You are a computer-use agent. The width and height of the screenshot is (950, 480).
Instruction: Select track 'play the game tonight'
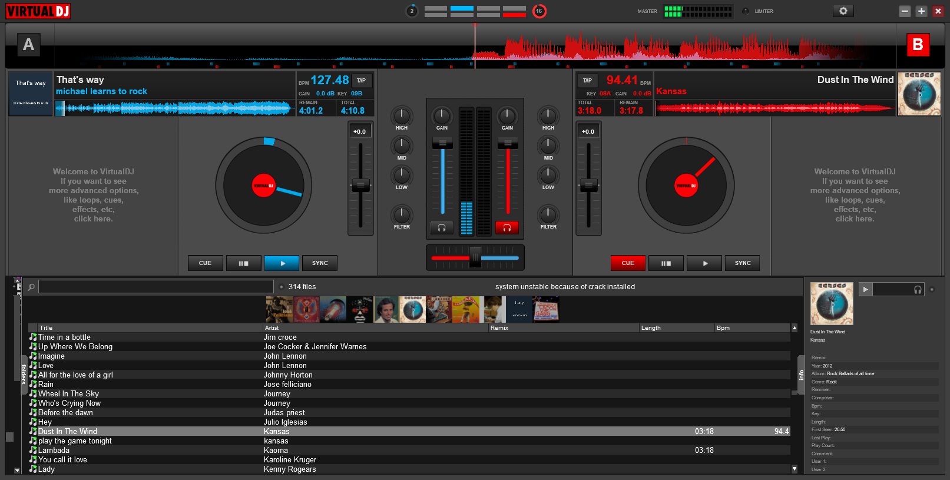tap(409, 441)
